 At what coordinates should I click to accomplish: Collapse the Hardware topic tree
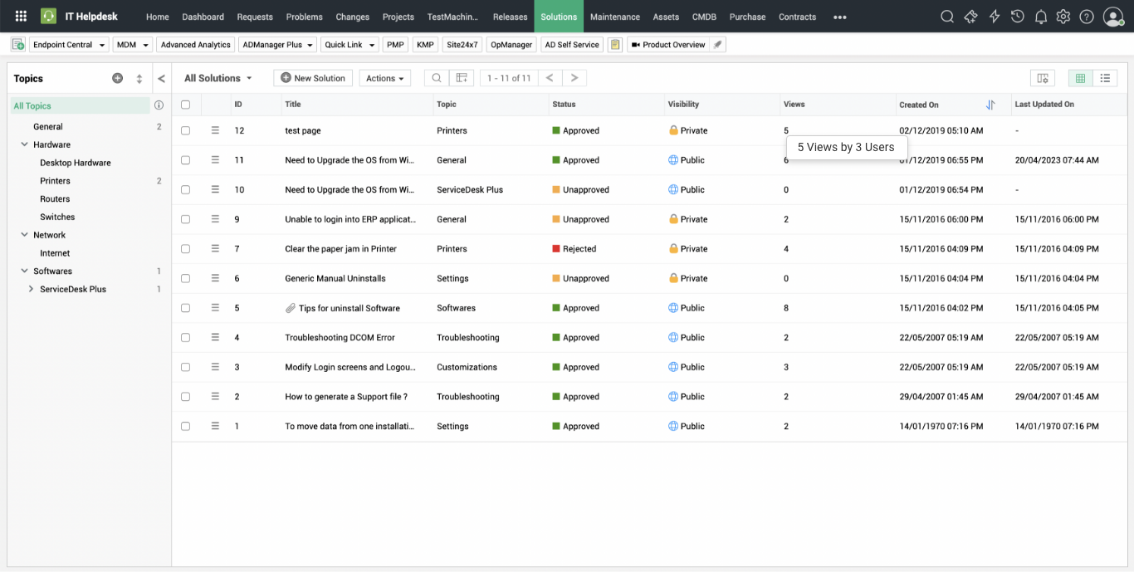click(x=24, y=144)
